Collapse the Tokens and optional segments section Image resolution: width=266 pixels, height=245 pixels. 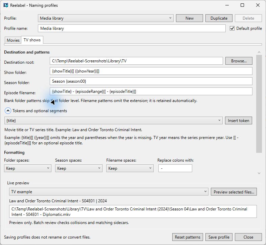(x=8, y=111)
